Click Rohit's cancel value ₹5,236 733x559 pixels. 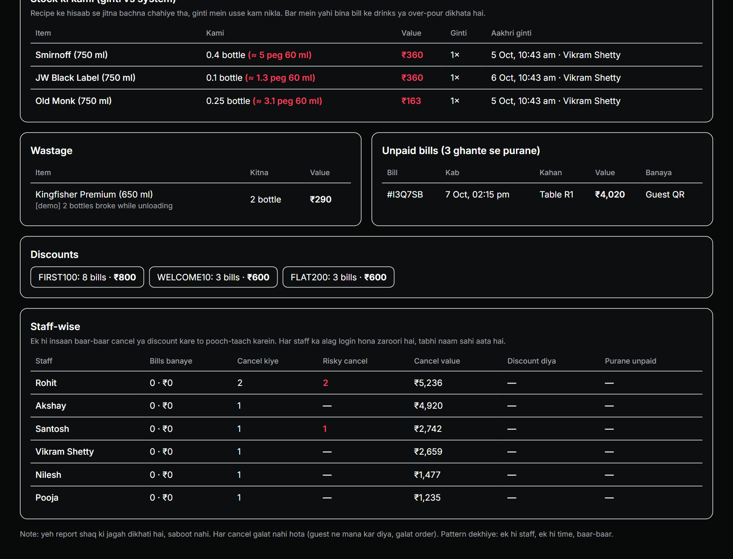428,383
